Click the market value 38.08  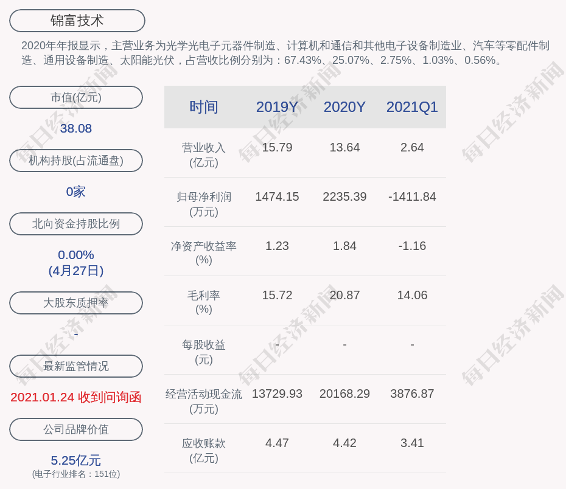[76, 128]
